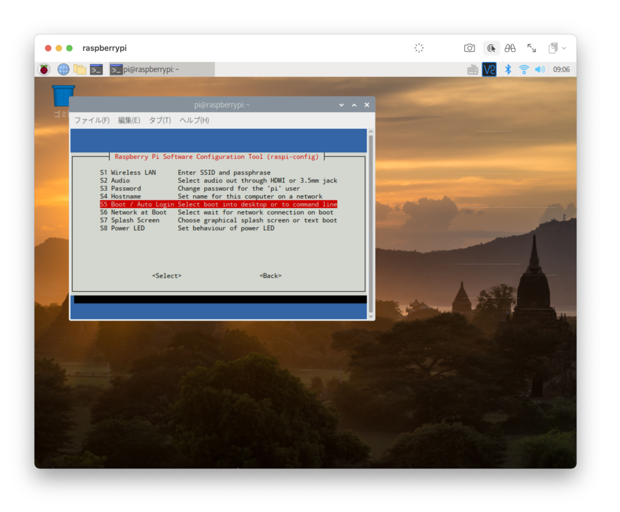The image size is (620, 512).
Task: Open the Wi-Fi network tray menu
Action: coord(524,69)
